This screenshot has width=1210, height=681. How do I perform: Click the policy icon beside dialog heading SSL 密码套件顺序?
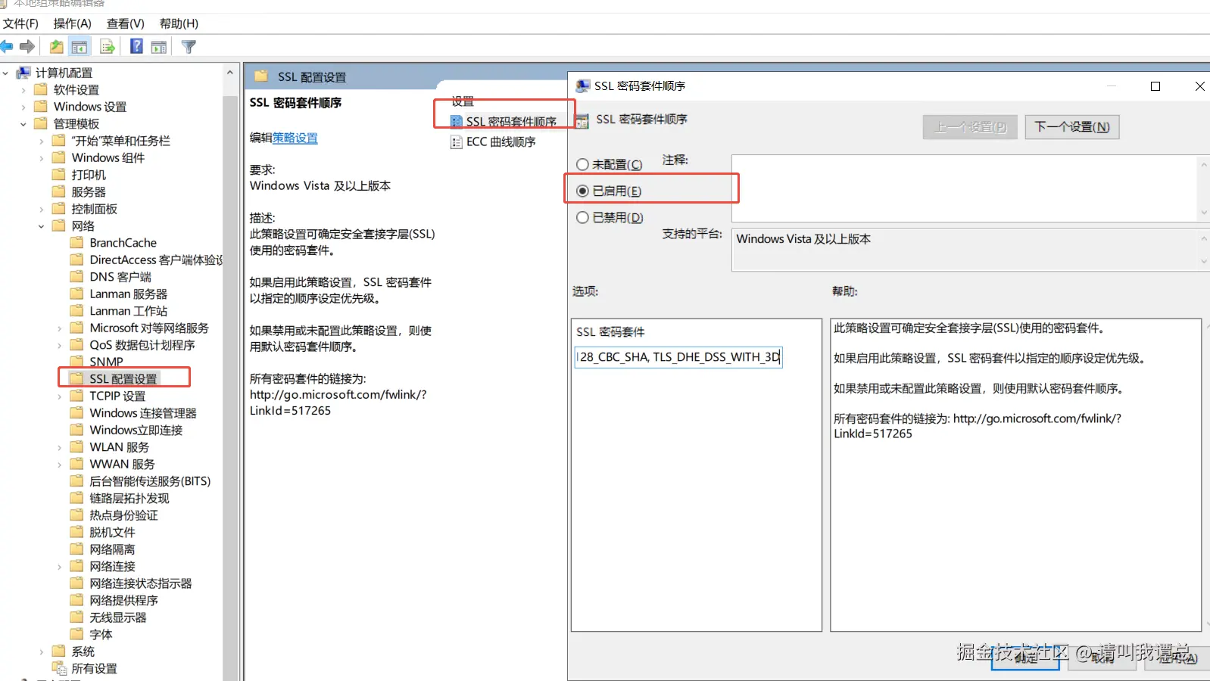582,120
